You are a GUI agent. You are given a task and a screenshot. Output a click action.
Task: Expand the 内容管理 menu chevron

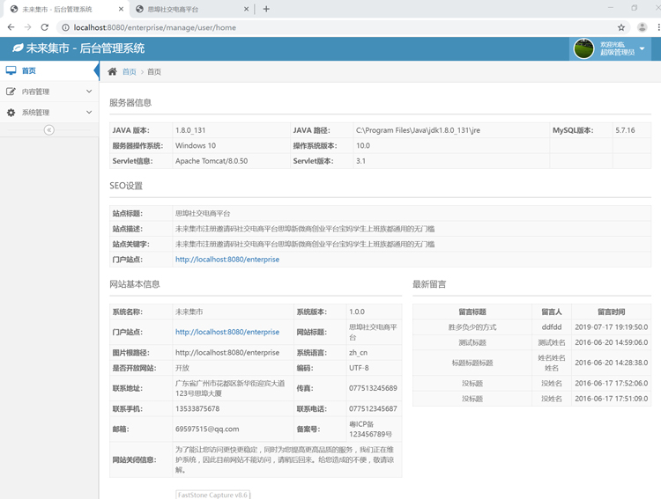pos(89,92)
